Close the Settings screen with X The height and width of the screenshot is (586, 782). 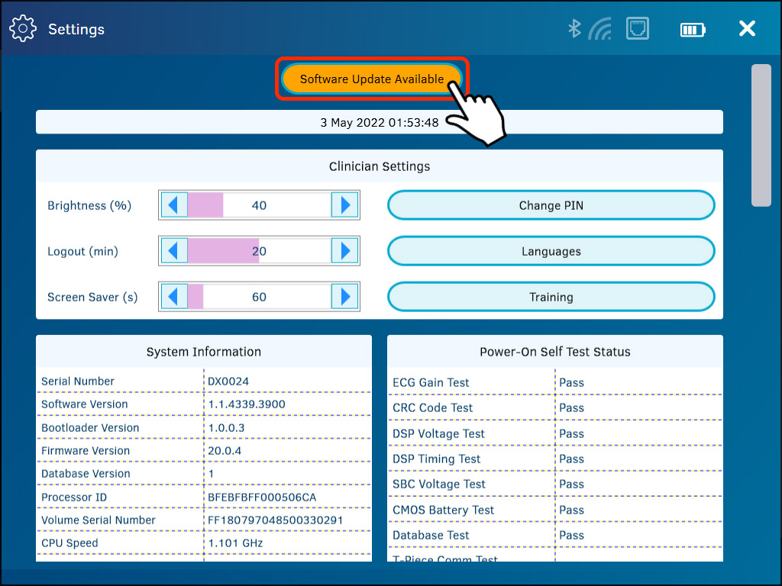point(747,29)
